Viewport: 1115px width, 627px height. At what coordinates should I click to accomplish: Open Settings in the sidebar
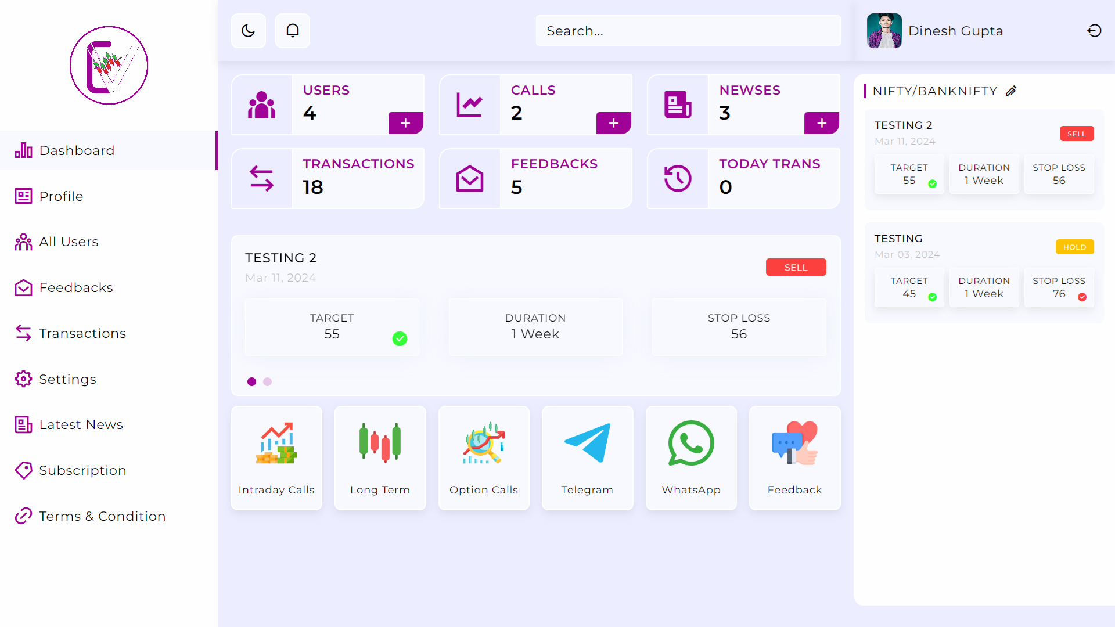(x=109, y=379)
